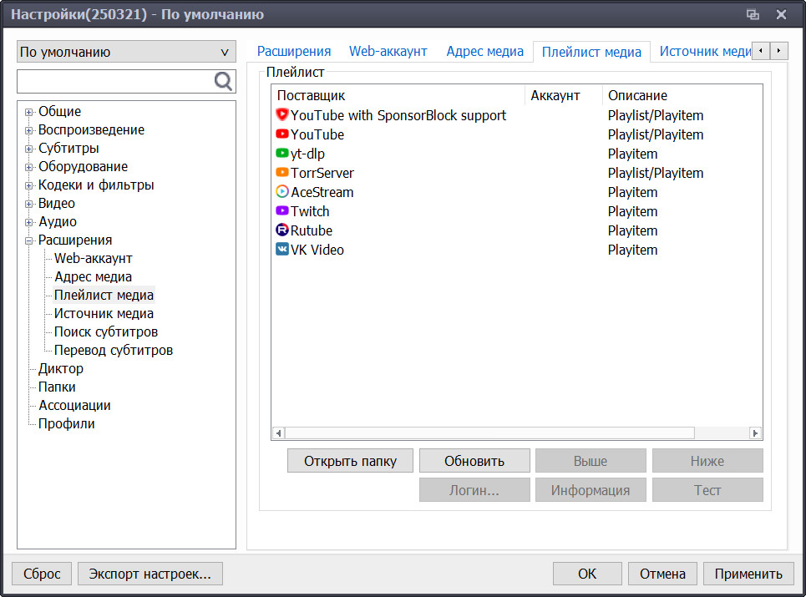Click the Описание column header
This screenshot has height=597, width=806.
click(682, 95)
